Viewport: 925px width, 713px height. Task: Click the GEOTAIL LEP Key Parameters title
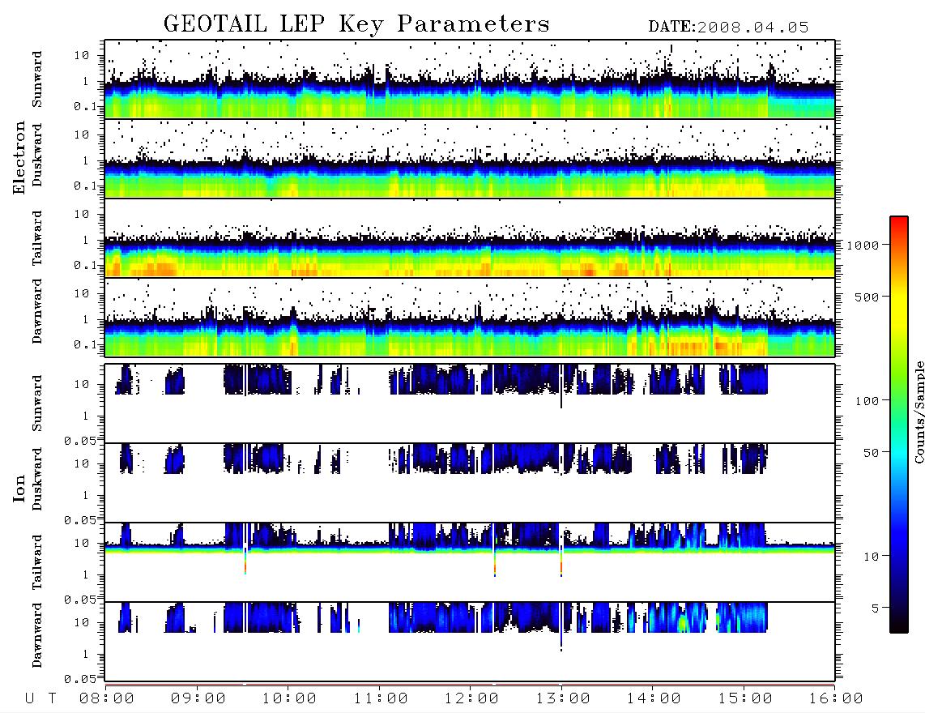click(x=356, y=24)
